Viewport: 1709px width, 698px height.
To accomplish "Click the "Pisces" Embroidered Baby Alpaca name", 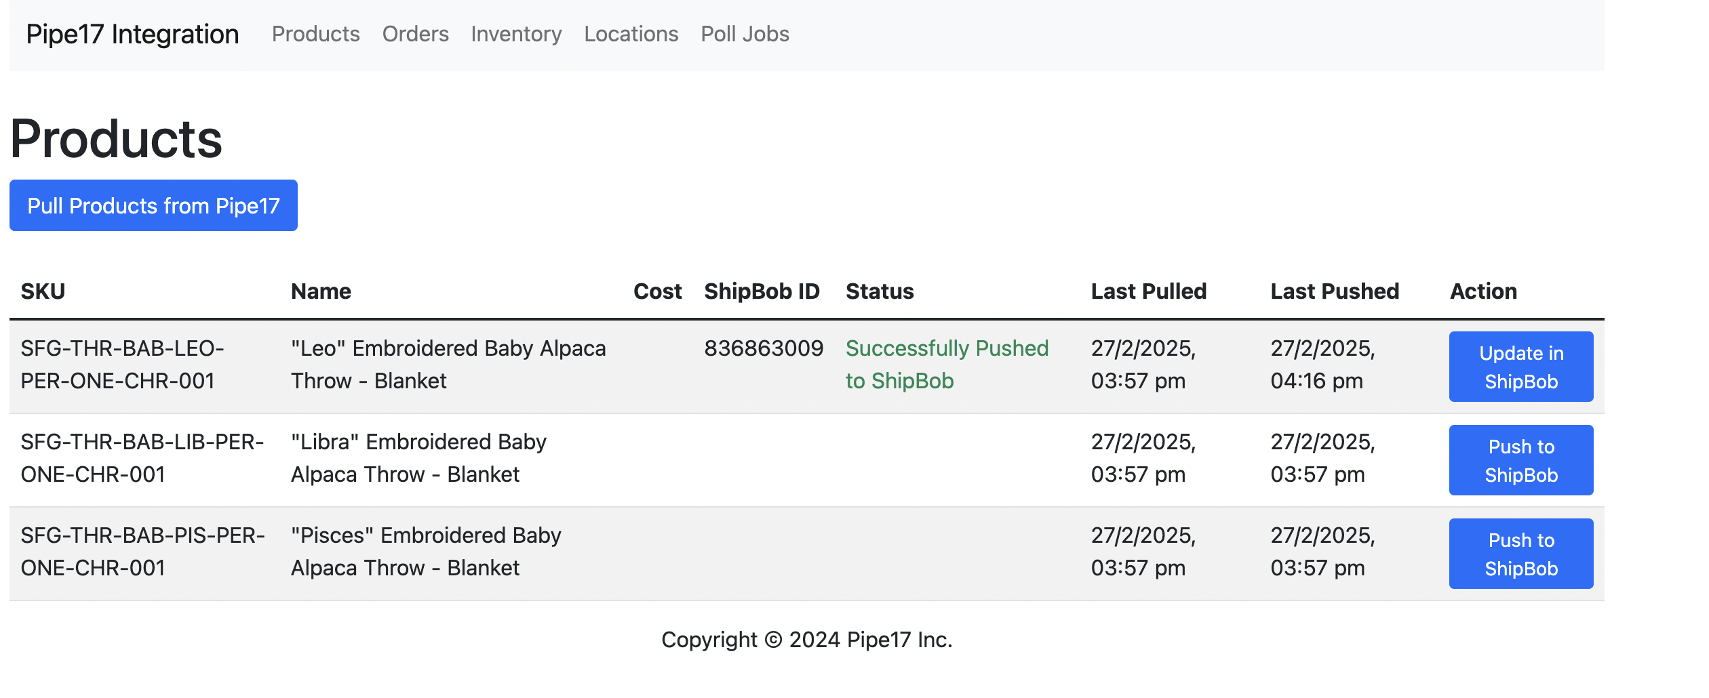I will [x=425, y=552].
